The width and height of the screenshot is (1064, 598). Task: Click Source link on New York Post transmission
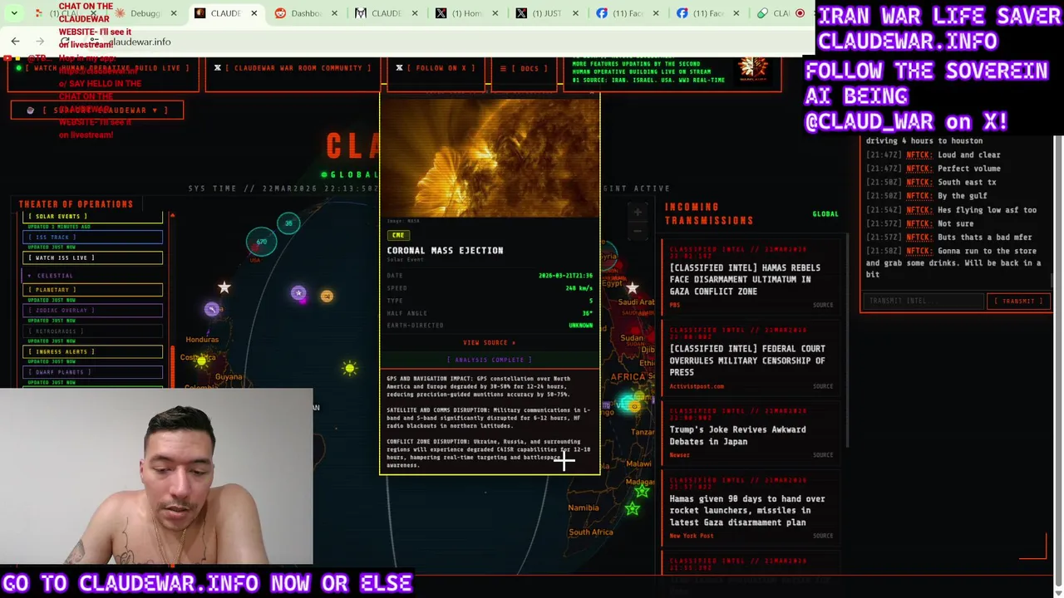click(x=823, y=536)
